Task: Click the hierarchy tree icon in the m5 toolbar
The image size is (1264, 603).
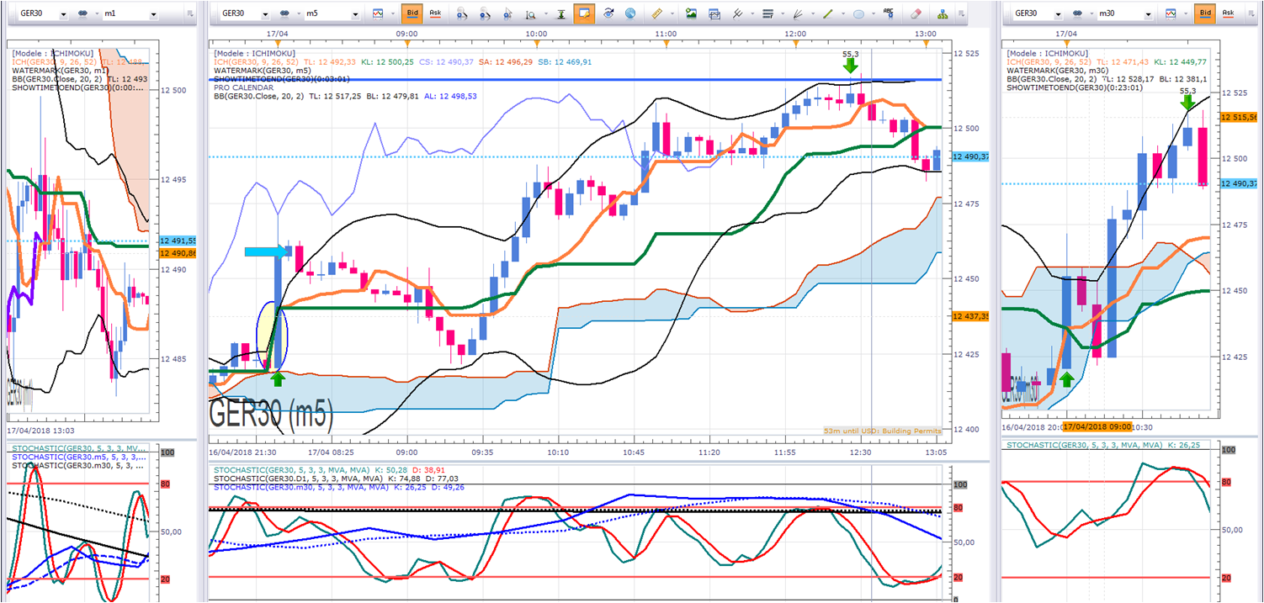Action: click(x=941, y=13)
